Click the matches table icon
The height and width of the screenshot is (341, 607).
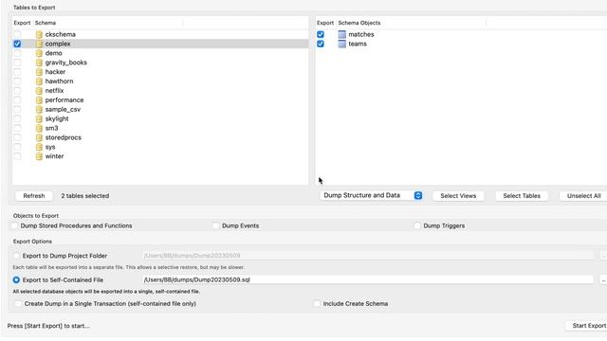tap(341, 34)
